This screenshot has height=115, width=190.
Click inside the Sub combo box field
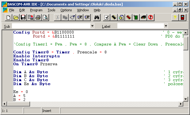tap(51, 26)
